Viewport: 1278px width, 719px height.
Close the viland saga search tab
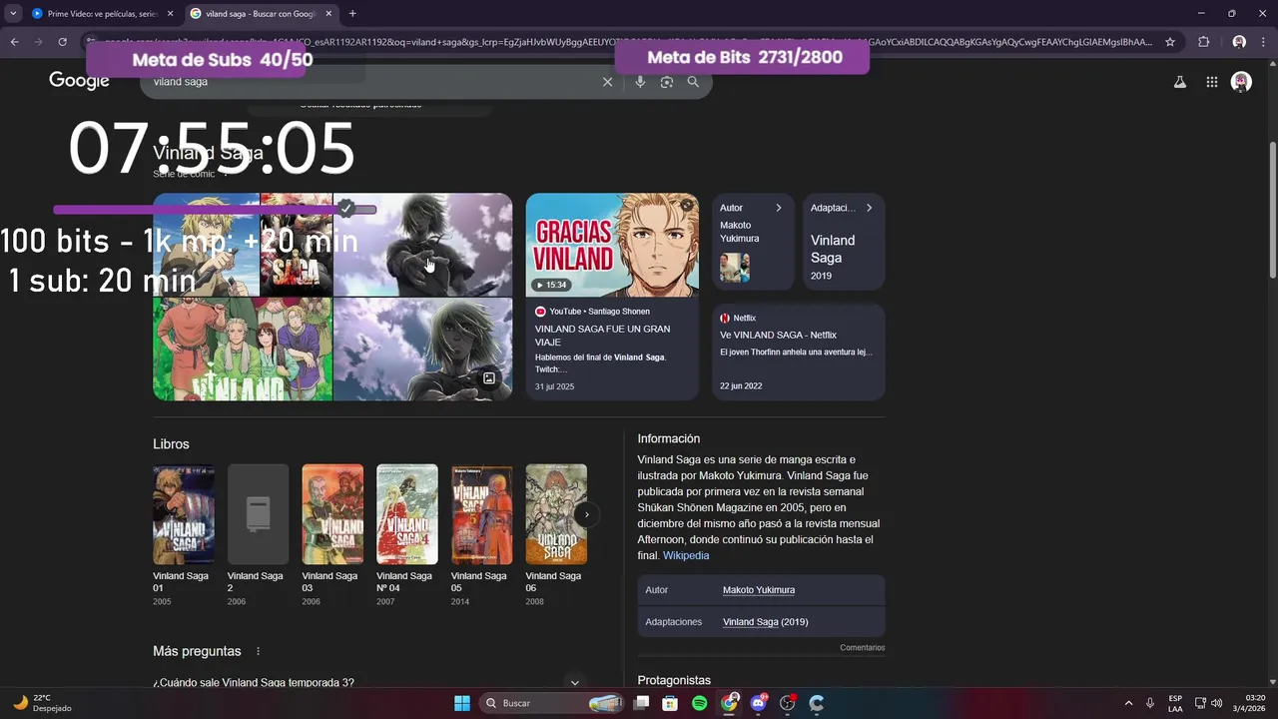[x=329, y=13]
